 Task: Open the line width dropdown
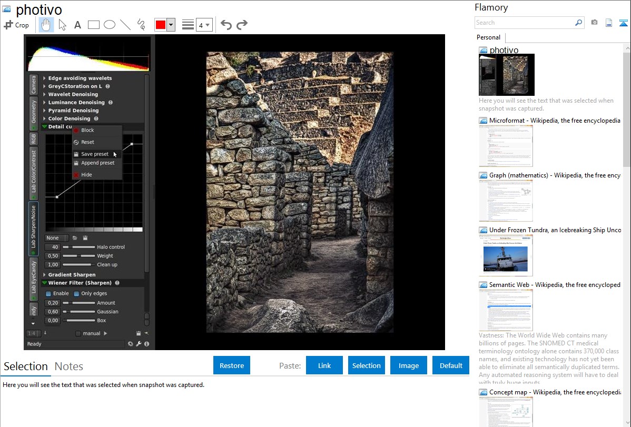coord(204,25)
